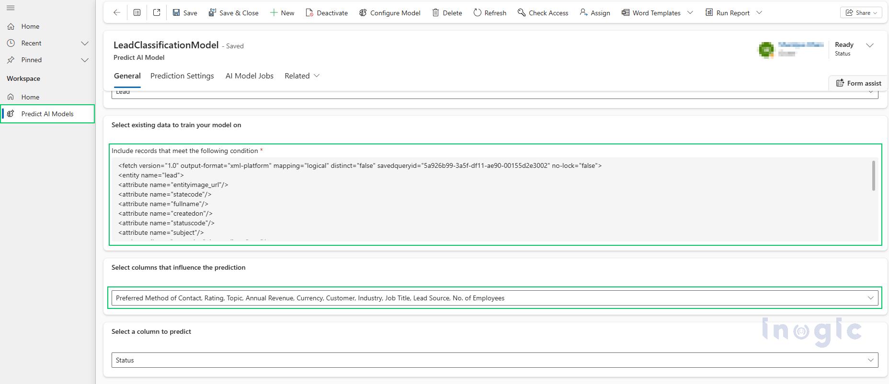889x384 pixels.
Task: Click the back arrow icon
Action: pos(116,13)
